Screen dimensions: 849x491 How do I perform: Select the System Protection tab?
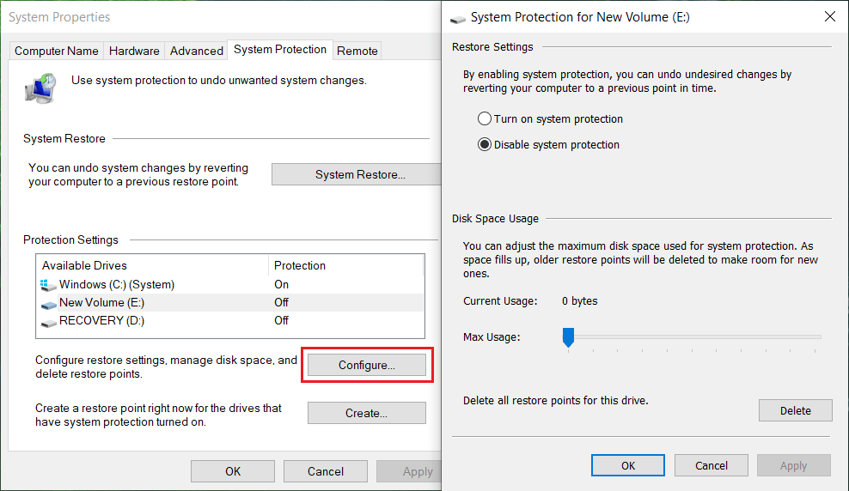coord(280,49)
